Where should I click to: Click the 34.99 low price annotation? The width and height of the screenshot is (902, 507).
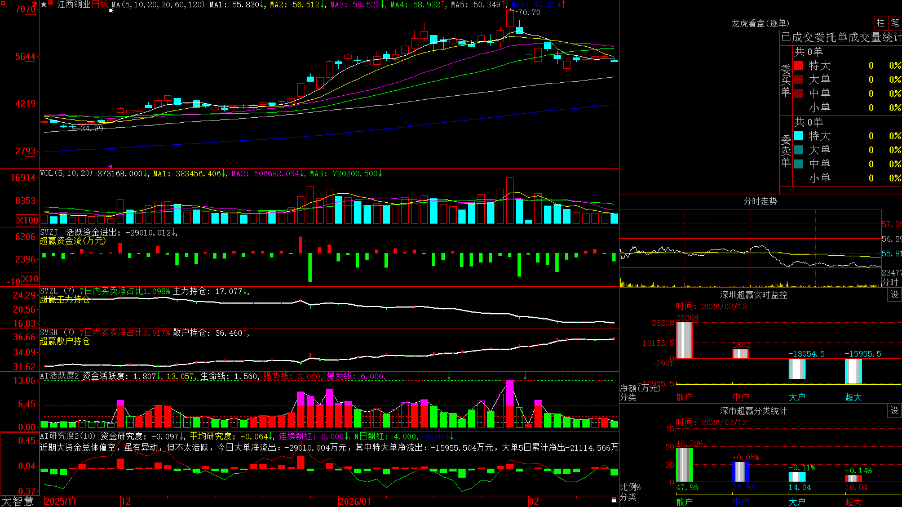92,128
